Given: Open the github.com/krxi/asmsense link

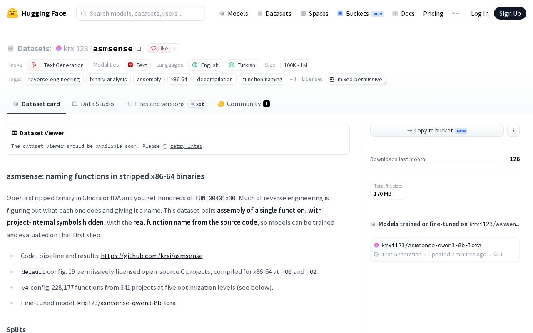Looking at the screenshot, I should tap(152, 256).
